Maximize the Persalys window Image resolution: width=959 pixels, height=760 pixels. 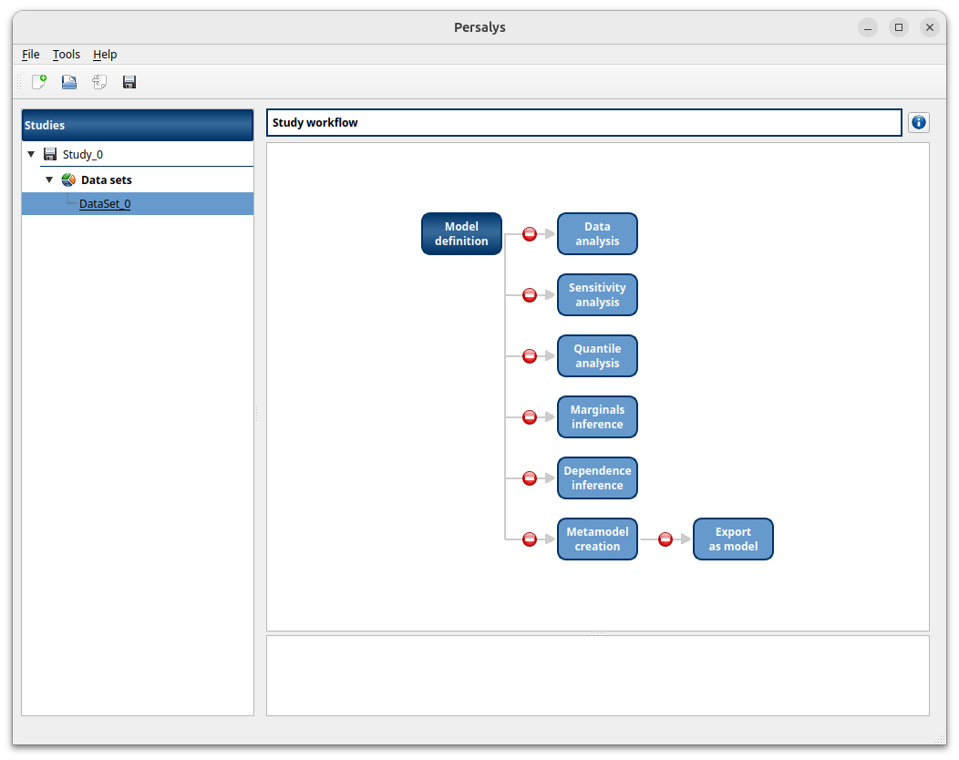(x=899, y=27)
